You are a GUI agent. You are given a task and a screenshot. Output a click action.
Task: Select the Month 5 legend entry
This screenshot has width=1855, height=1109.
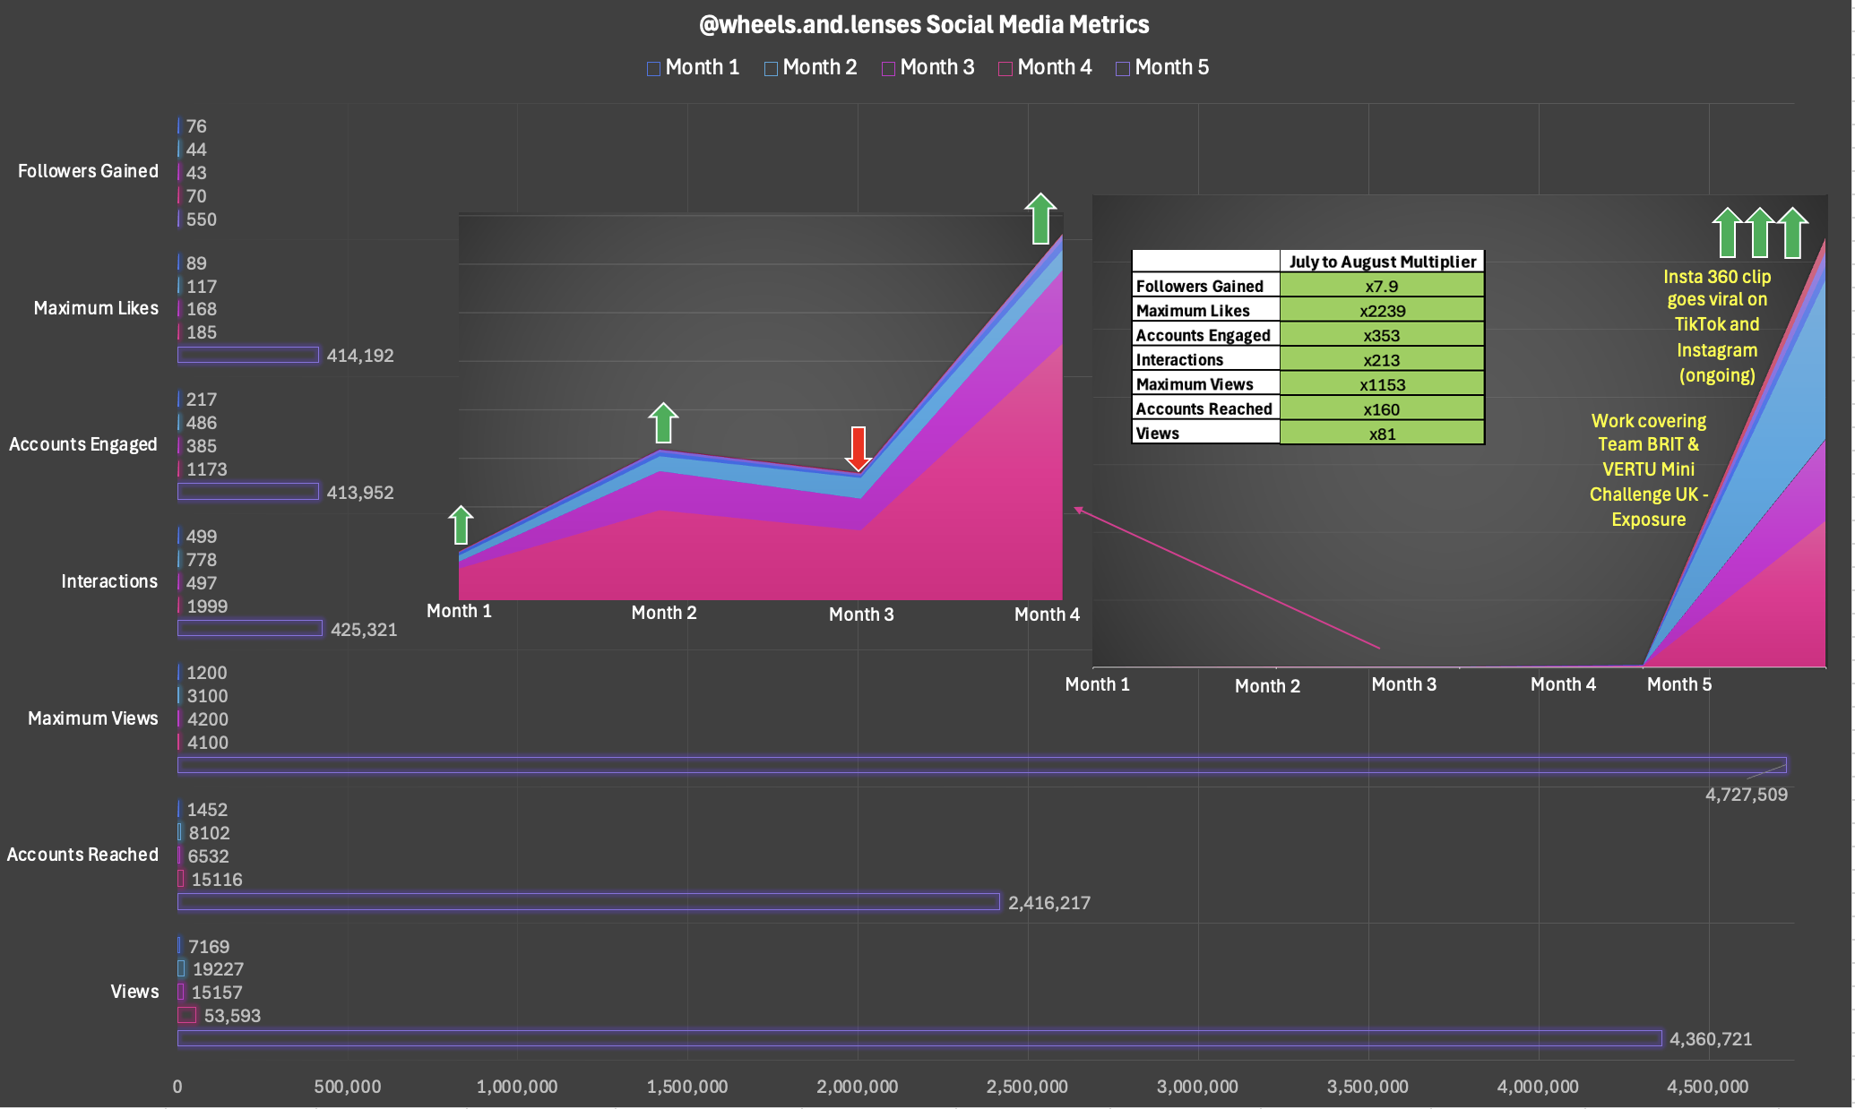pyautogui.click(x=1170, y=68)
